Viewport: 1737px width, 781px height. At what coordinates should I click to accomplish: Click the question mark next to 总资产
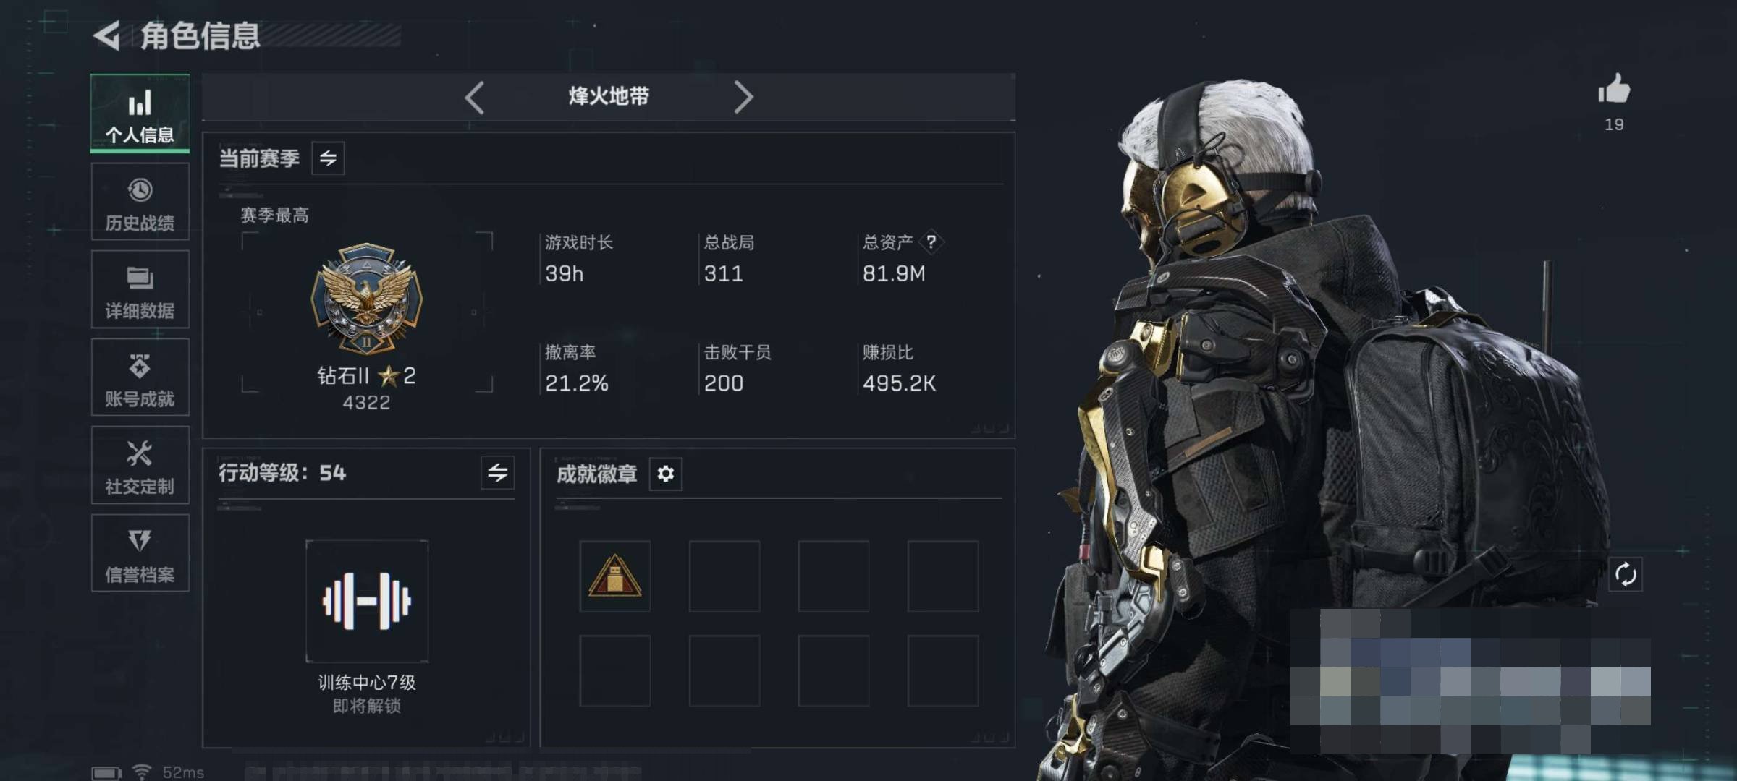coord(931,242)
